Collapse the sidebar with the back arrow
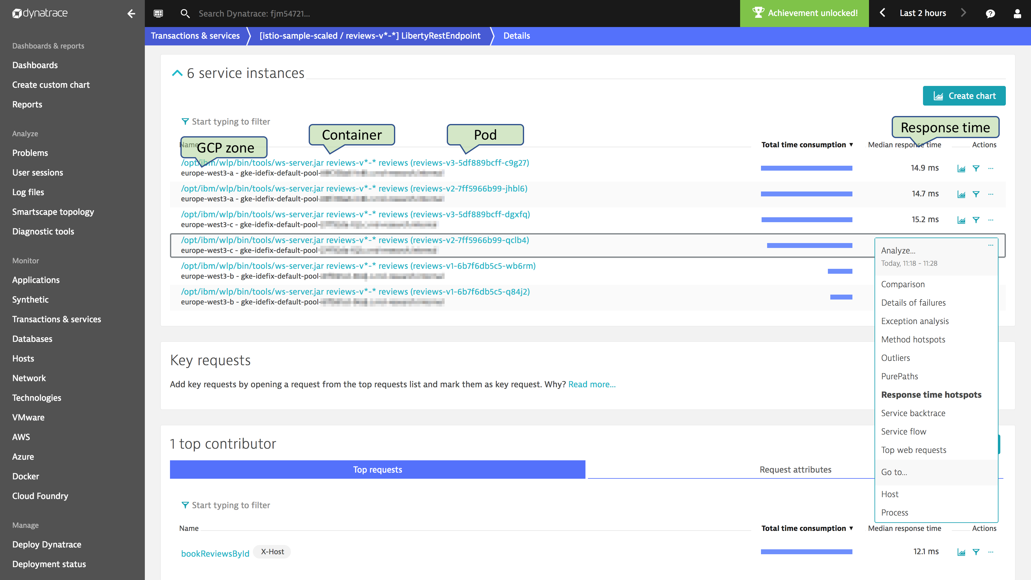The height and width of the screenshot is (580, 1031). [x=131, y=14]
